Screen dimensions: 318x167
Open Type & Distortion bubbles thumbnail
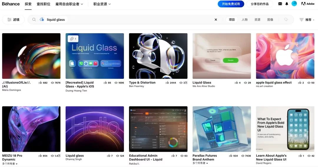[158, 56]
